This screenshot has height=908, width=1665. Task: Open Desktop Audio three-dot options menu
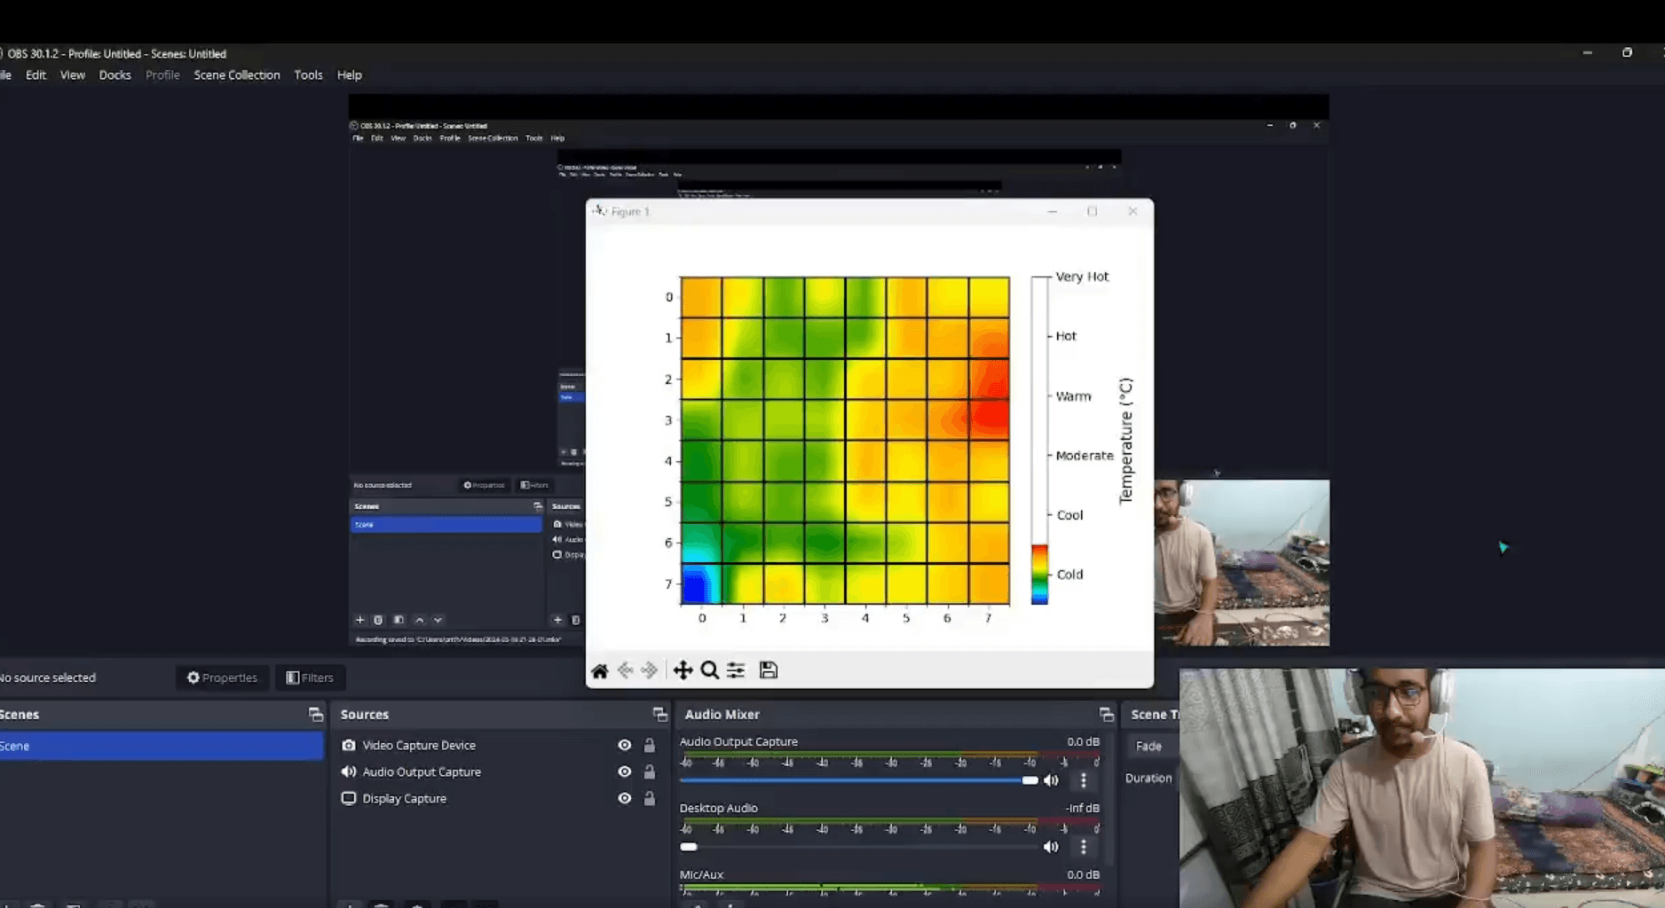(1083, 847)
